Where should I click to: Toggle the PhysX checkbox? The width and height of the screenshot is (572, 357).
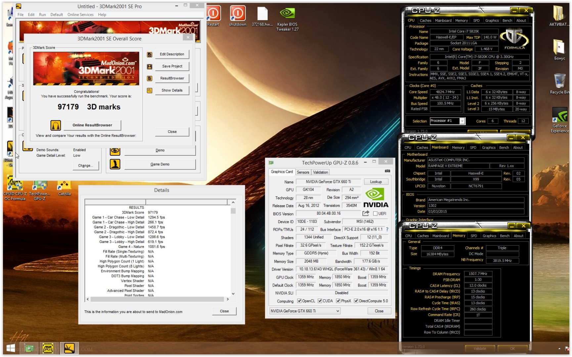tap(338, 301)
